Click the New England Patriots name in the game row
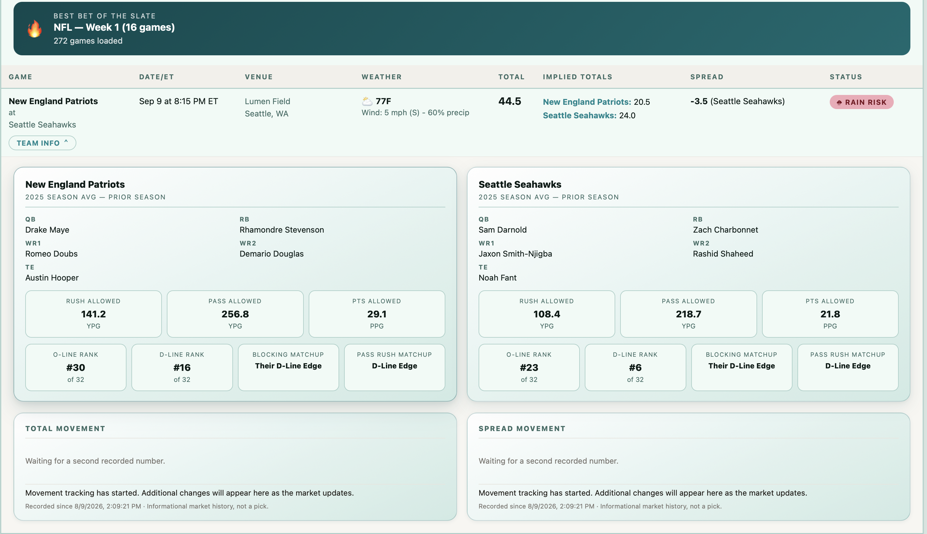Viewport: 927px width, 534px height. [53, 101]
